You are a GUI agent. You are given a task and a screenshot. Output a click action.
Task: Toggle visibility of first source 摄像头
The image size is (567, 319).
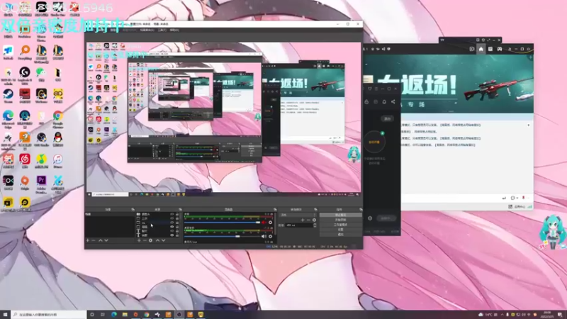172,214
